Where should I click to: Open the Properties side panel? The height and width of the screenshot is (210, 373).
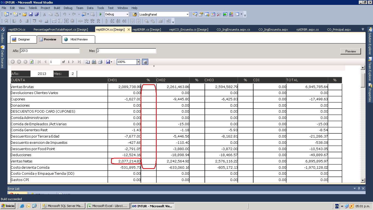[370, 93]
